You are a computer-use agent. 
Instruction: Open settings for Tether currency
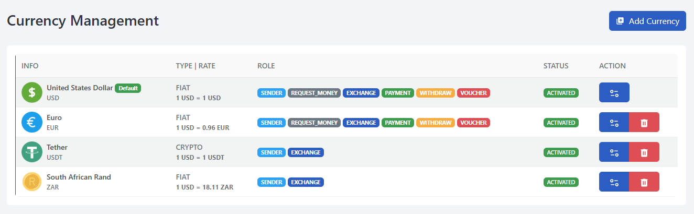point(614,152)
